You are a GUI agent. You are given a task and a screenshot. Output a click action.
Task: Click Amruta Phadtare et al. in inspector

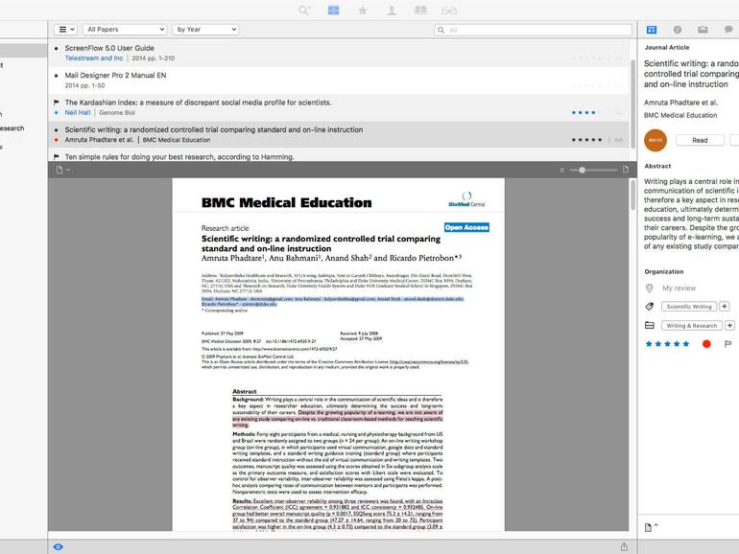click(680, 103)
